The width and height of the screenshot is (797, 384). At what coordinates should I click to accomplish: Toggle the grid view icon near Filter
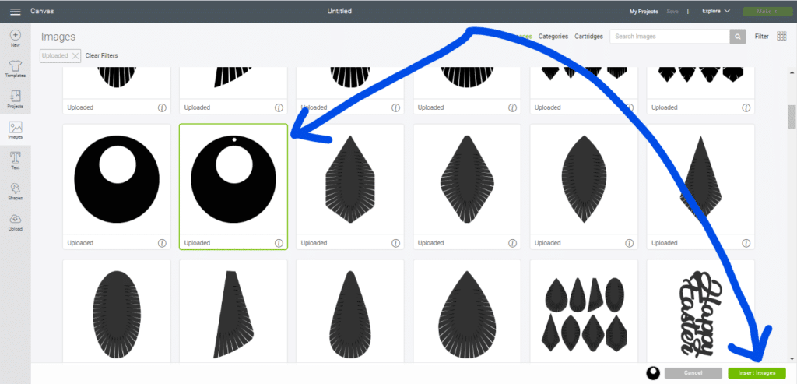tap(781, 37)
